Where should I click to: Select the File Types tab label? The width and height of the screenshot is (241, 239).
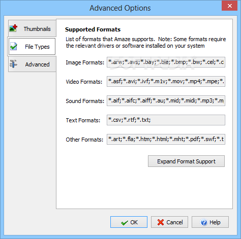coord(37,47)
